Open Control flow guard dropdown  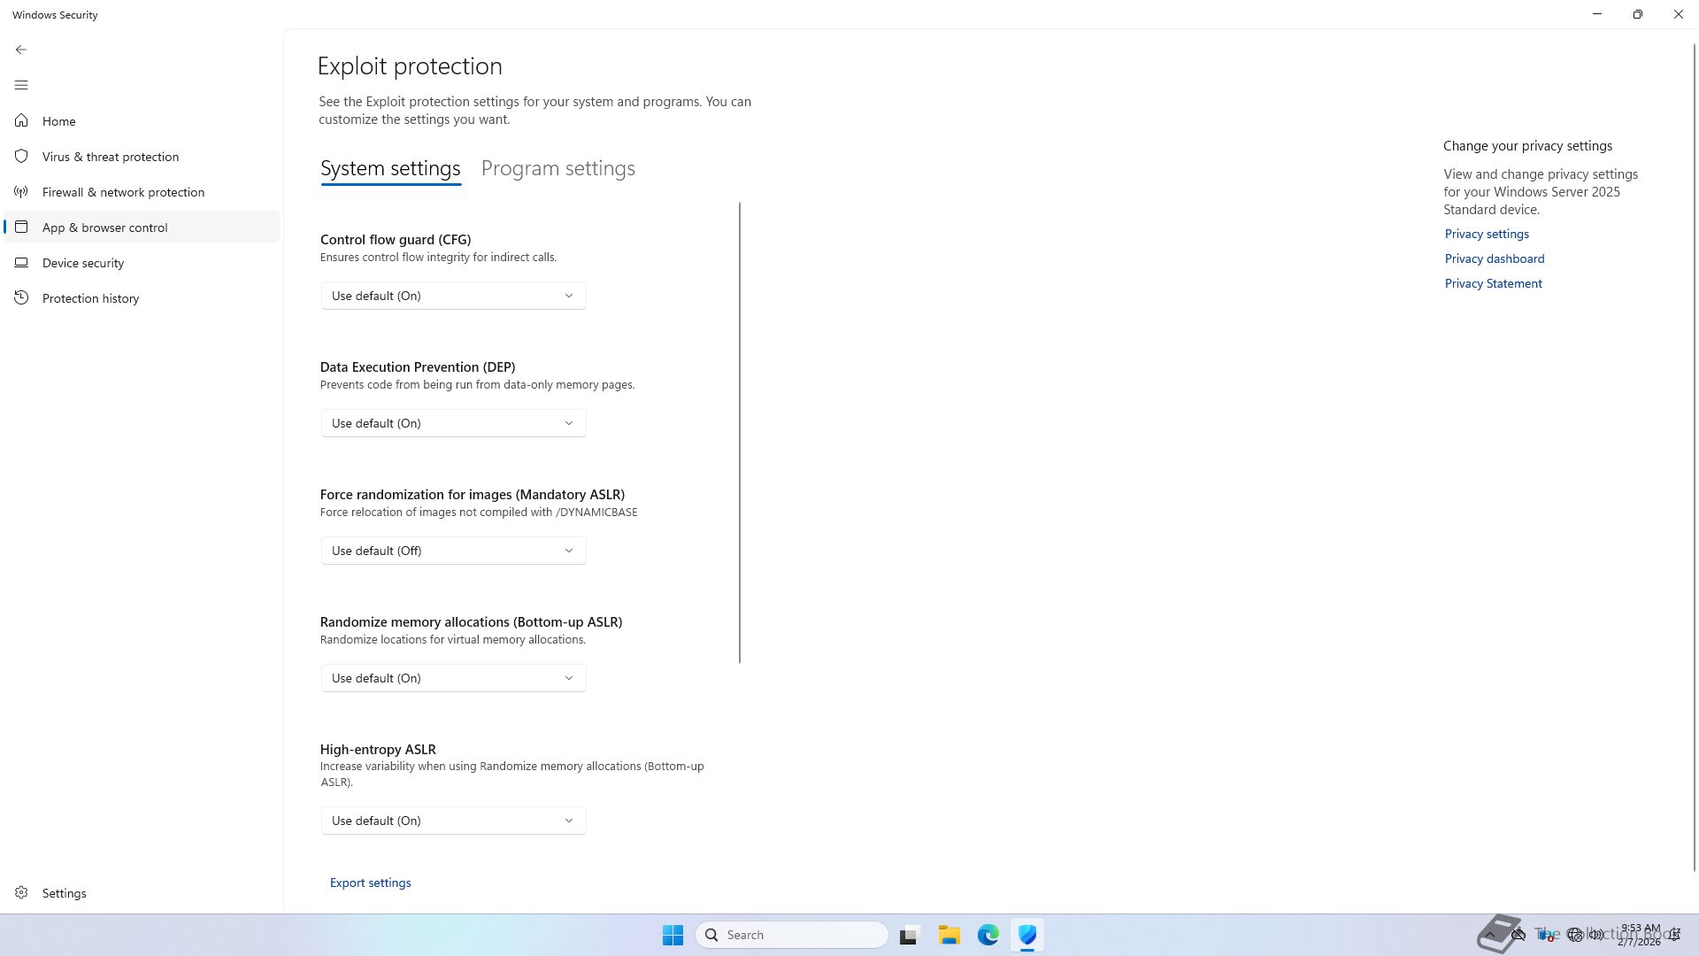click(453, 296)
